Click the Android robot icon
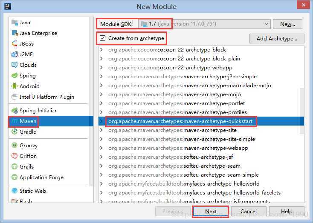The height and width of the screenshot is (223, 313). pyautogui.click(x=14, y=86)
